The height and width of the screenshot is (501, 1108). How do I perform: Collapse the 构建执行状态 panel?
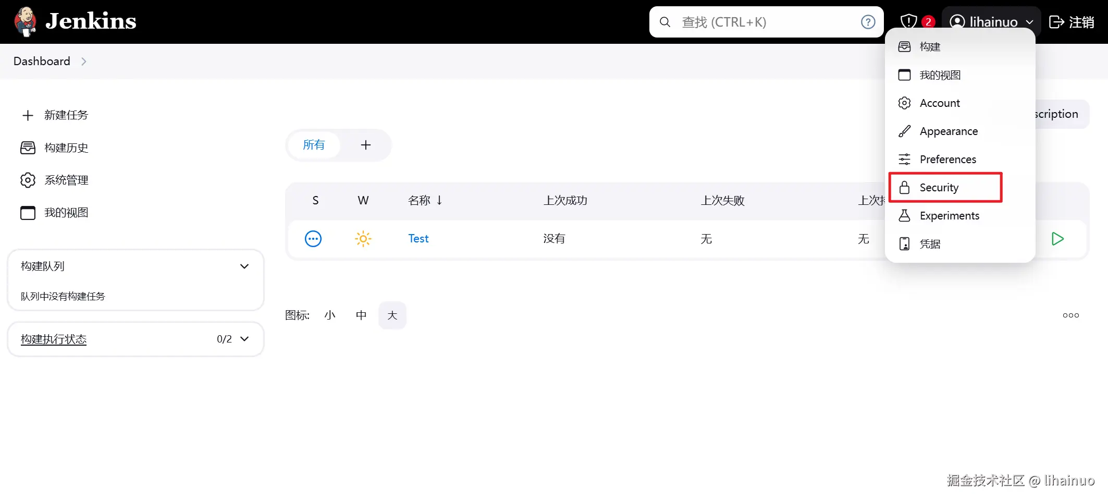coord(244,339)
